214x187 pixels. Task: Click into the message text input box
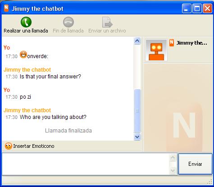pos(86,164)
